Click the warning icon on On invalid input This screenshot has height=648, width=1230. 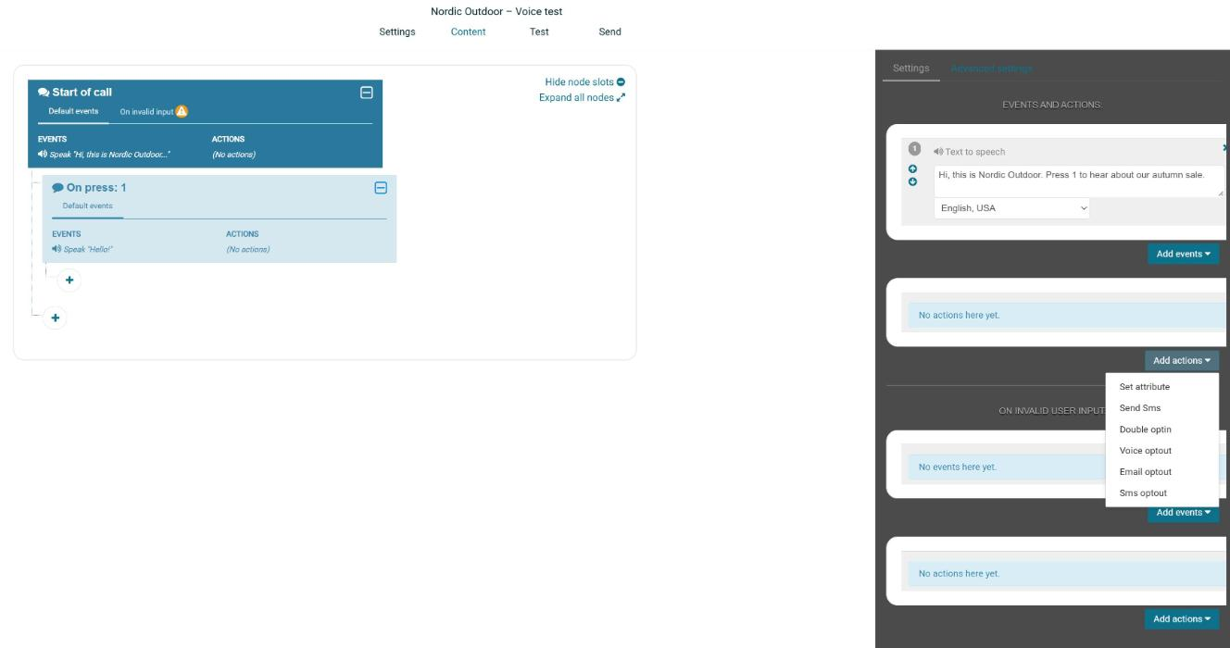[182, 111]
